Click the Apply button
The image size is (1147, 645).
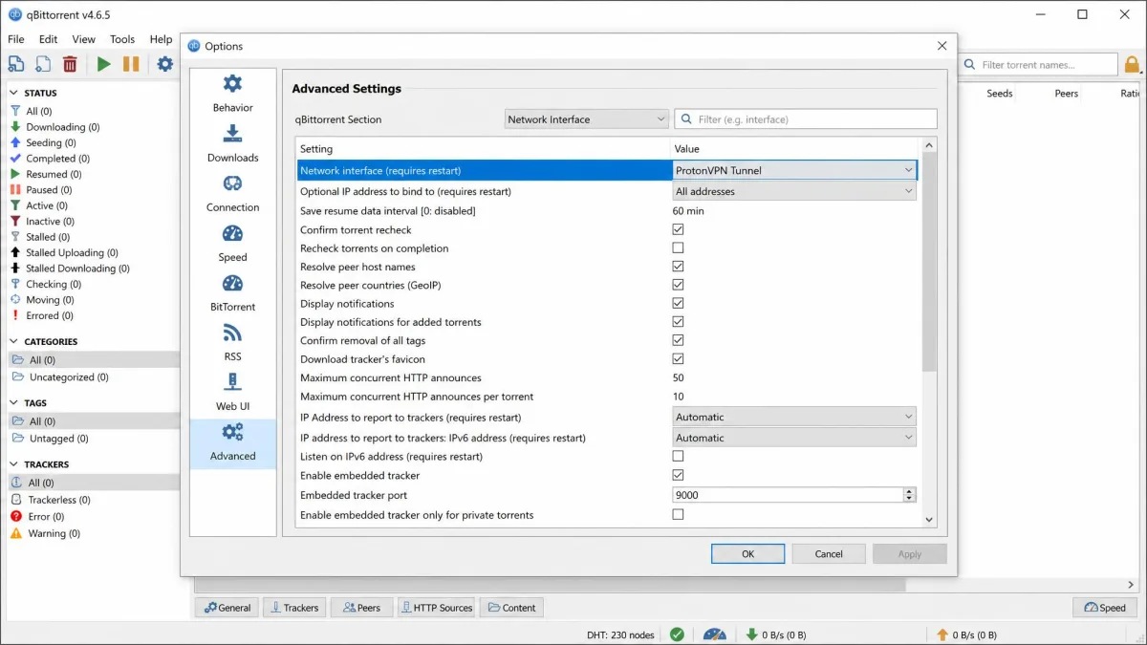click(x=910, y=554)
